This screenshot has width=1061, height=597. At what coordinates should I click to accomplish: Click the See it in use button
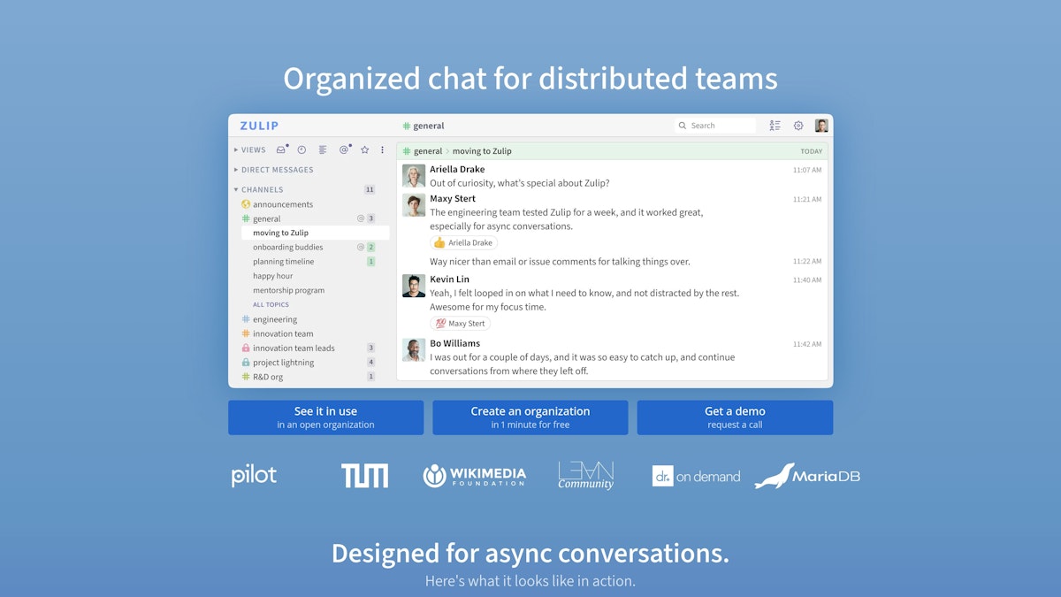(x=325, y=417)
